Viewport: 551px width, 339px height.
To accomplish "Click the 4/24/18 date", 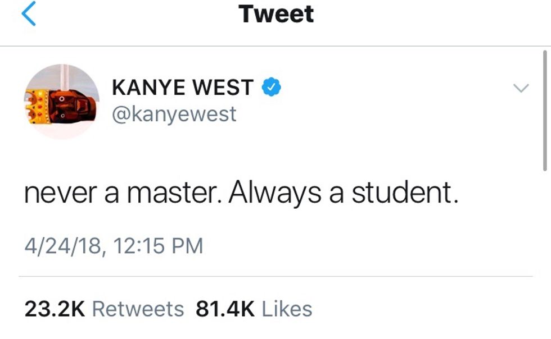I will pos(63,246).
